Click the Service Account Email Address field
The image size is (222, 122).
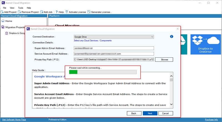[x=114, y=54]
